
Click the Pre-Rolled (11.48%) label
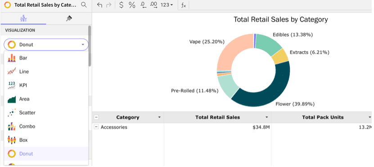(x=194, y=91)
